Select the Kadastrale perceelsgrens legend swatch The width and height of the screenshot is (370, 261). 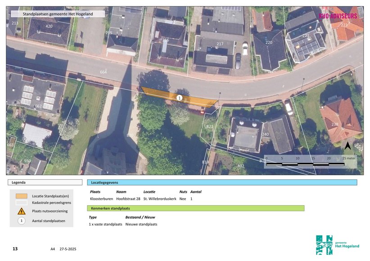21,203
